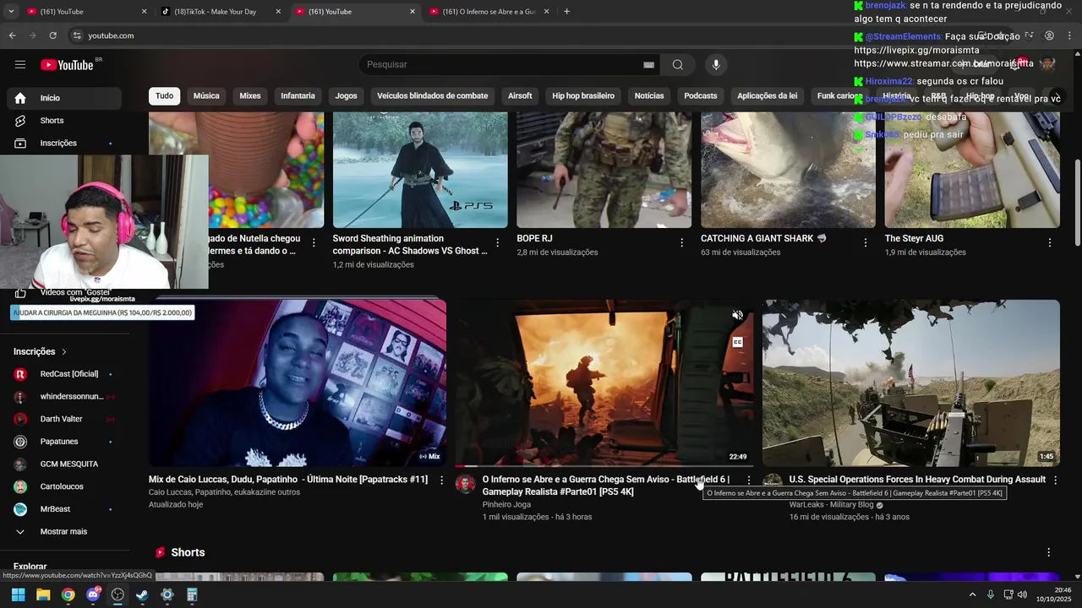1082x608 pixels.
Task: Open Calculator from the taskbar
Action: click(x=192, y=594)
